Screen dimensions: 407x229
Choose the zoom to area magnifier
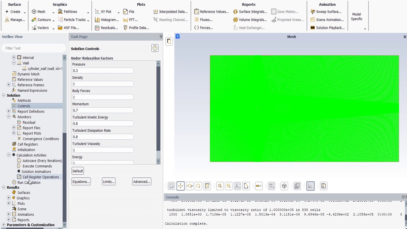(x=198, y=186)
